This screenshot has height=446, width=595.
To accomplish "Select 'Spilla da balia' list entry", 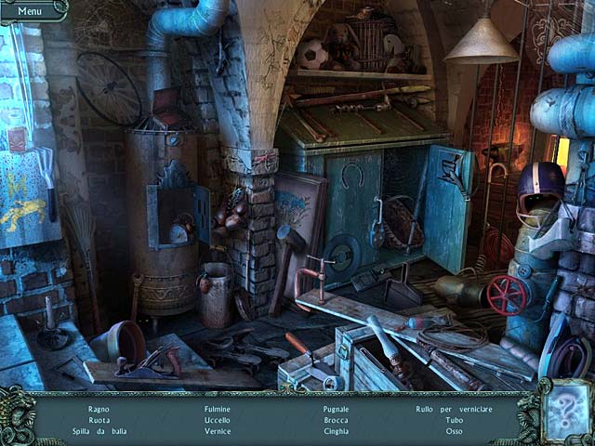I will point(99,431).
